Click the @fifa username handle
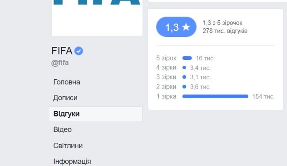Viewport: 287px width, 166px height. (x=60, y=63)
